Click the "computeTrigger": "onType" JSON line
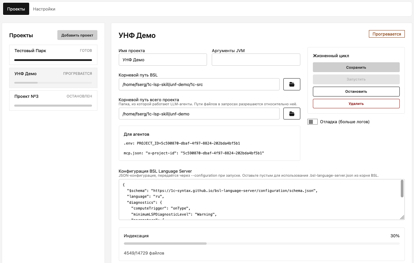414x263 pixels. tap(162, 208)
